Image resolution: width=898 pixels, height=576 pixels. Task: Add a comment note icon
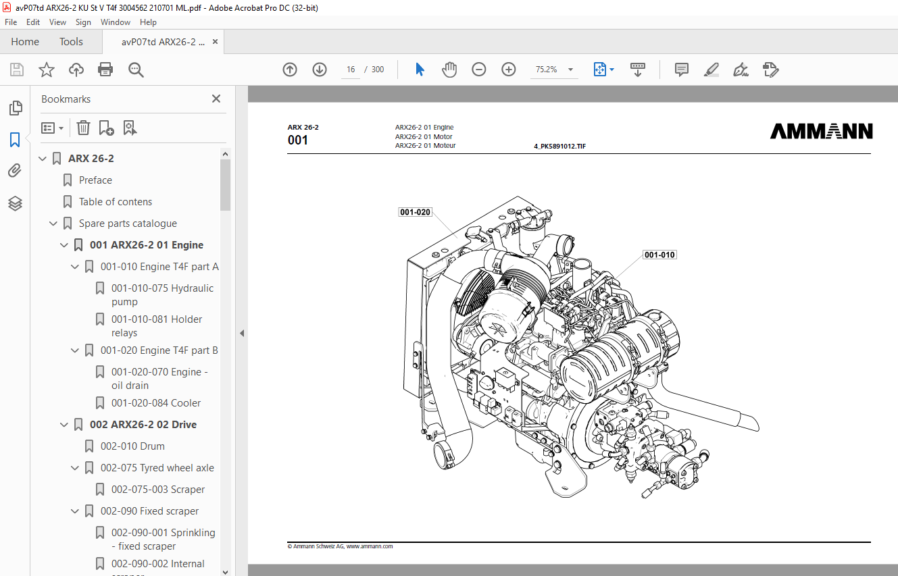point(682,70)
